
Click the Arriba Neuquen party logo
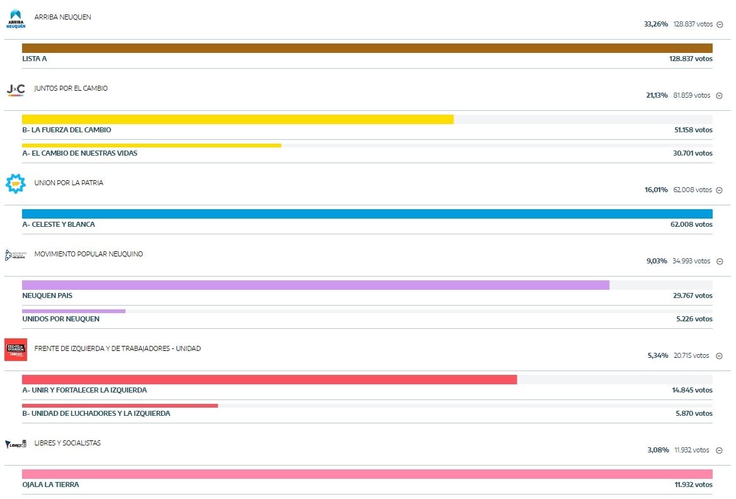16,20
